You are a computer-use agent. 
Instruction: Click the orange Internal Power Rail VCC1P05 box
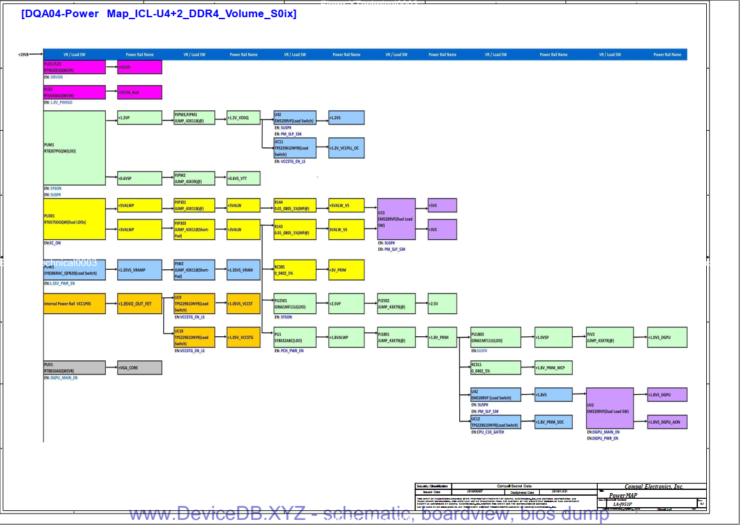[74, 304]
